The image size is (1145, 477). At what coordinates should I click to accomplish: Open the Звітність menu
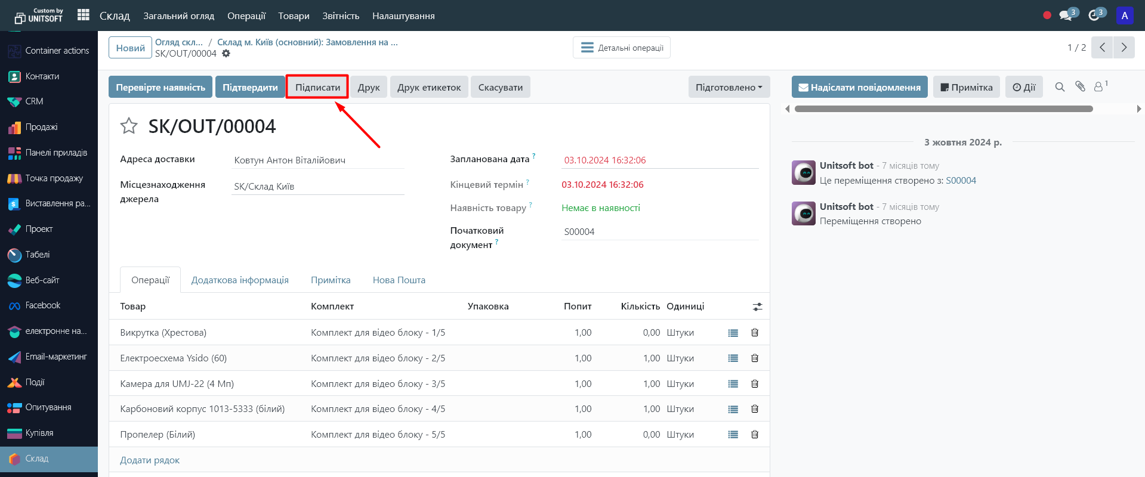pyautogui.click(x=341, y=16)
